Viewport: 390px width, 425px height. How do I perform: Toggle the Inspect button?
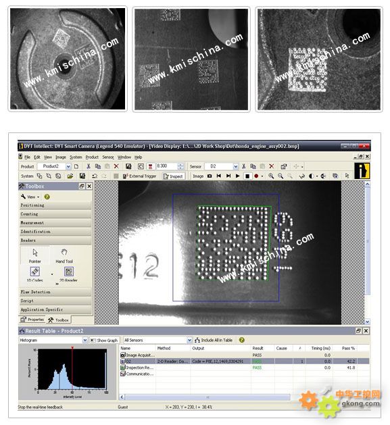[x=173, y=176]
